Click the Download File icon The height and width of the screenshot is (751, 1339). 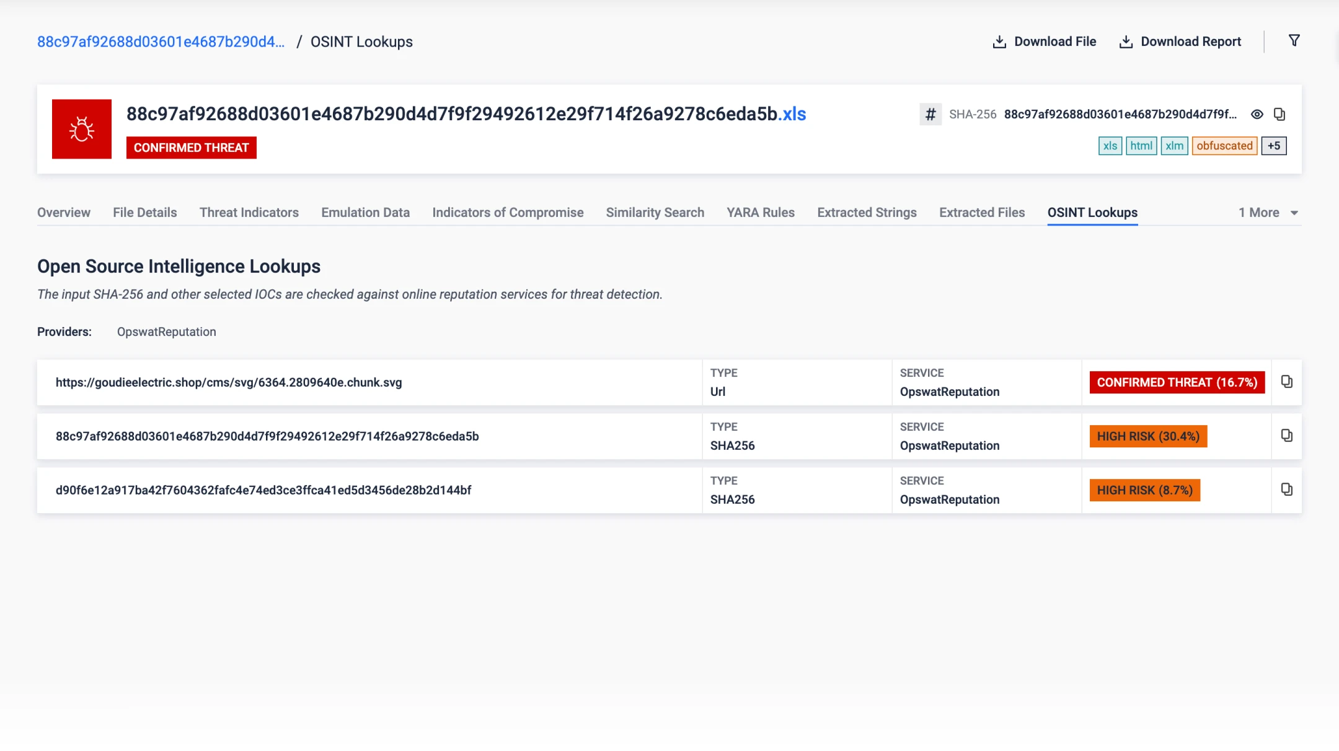click(999, 42)
